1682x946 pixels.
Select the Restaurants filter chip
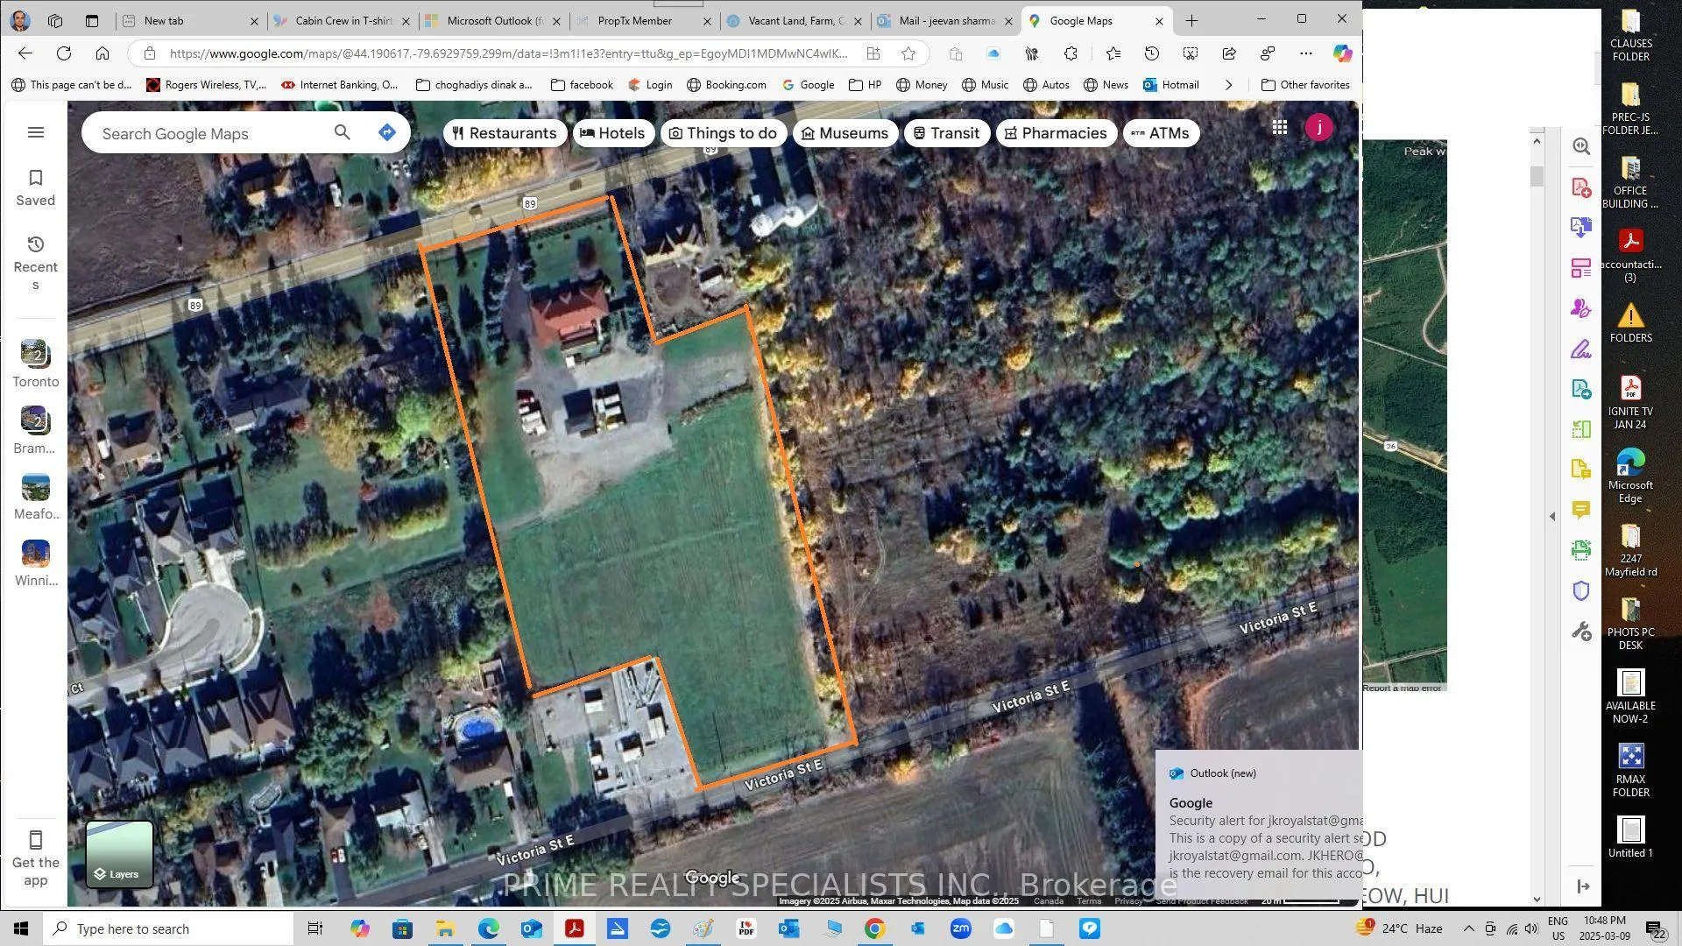click(505, 133)
